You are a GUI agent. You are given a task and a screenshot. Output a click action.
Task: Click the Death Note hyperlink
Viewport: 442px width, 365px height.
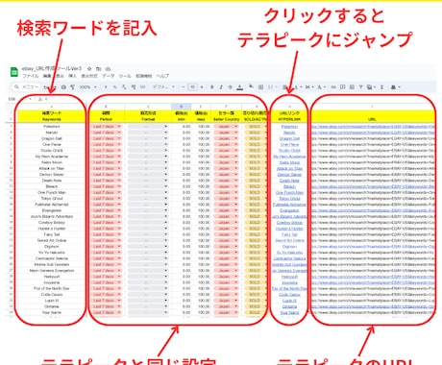click(289, 181)
